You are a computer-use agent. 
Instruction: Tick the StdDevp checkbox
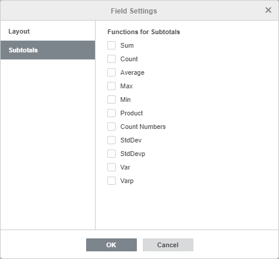pyautogui.click(x=111, y=154)
